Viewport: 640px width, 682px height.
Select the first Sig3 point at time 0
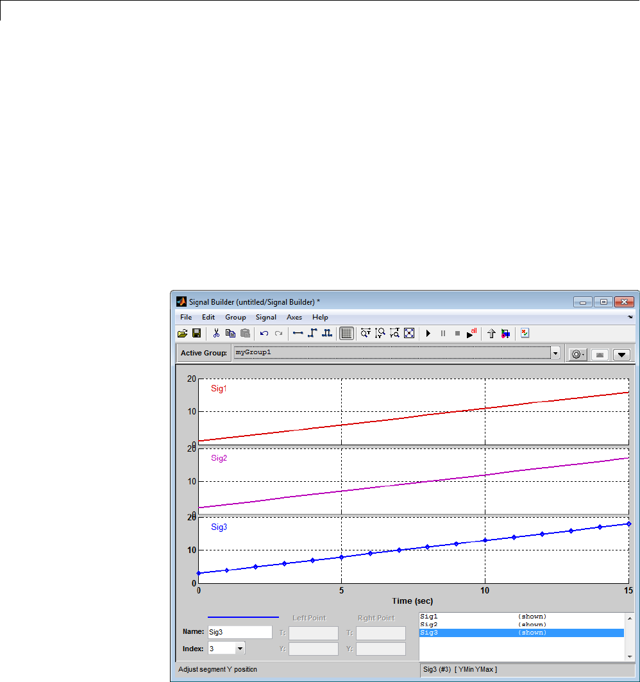click(x=199, y=574)
